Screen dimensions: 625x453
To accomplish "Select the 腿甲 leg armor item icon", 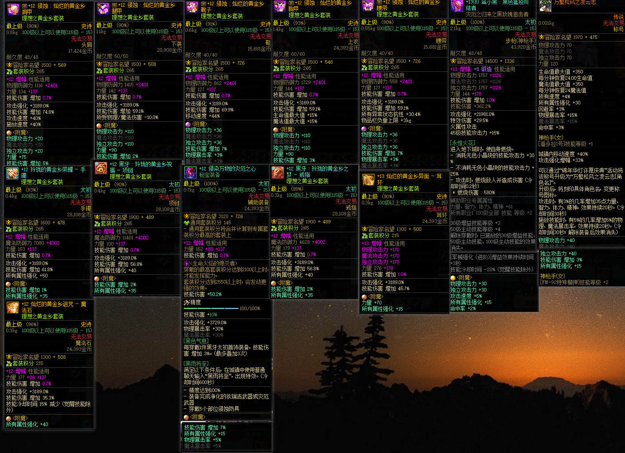I will (103, 8).
